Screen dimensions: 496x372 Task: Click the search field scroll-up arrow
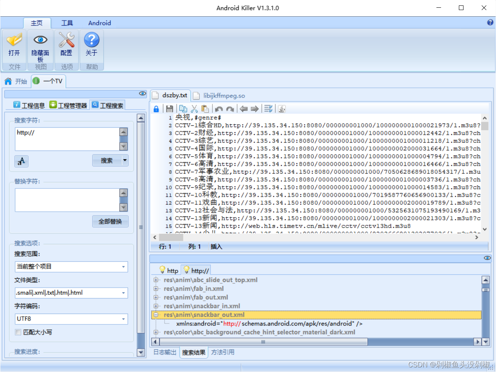[123, 132]
